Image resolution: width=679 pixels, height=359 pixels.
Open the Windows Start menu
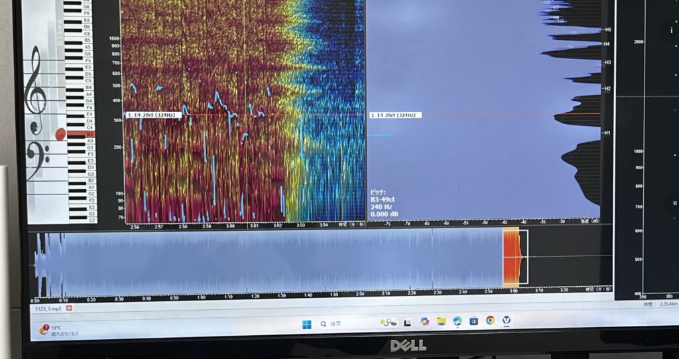click(x=306, y=324)
